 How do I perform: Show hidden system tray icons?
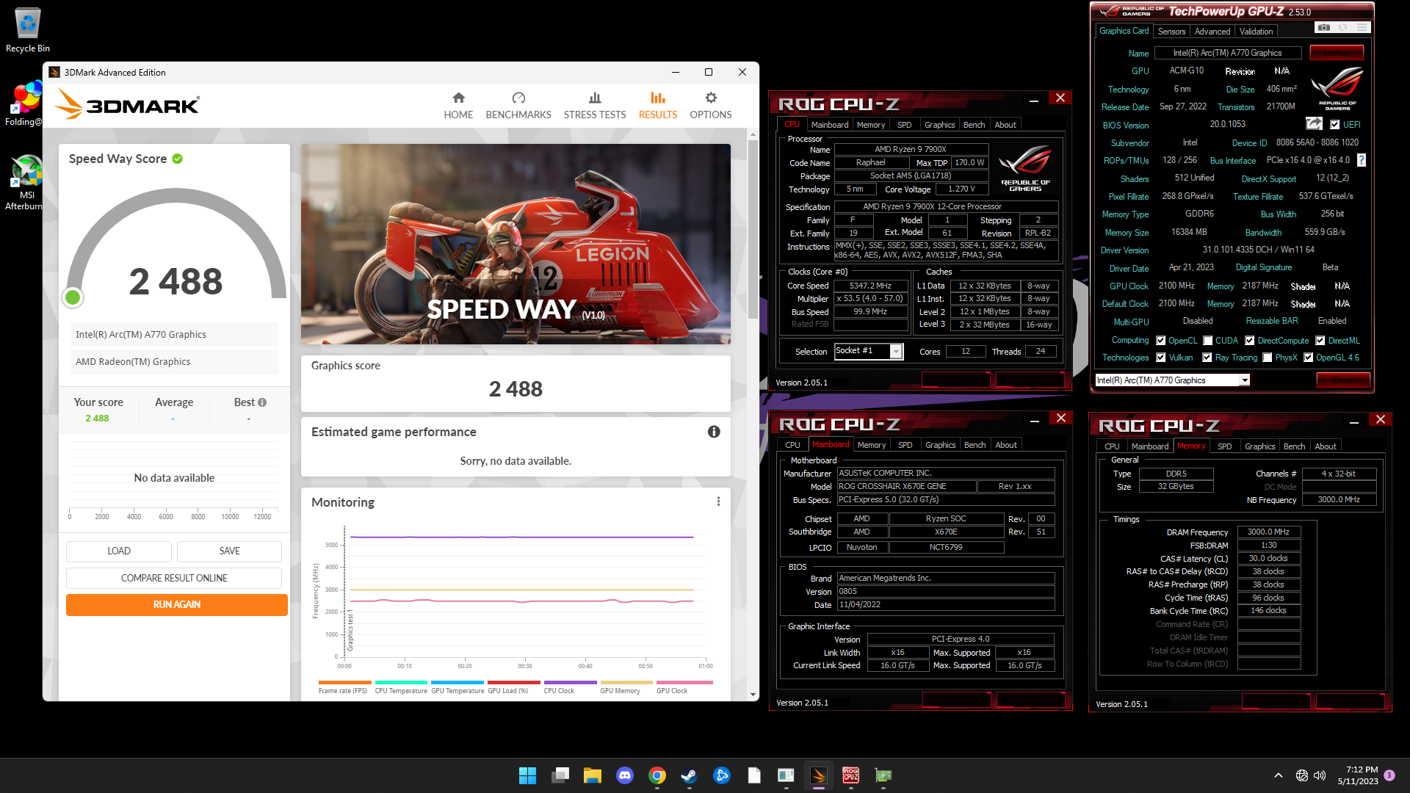tap(1279, 775)
